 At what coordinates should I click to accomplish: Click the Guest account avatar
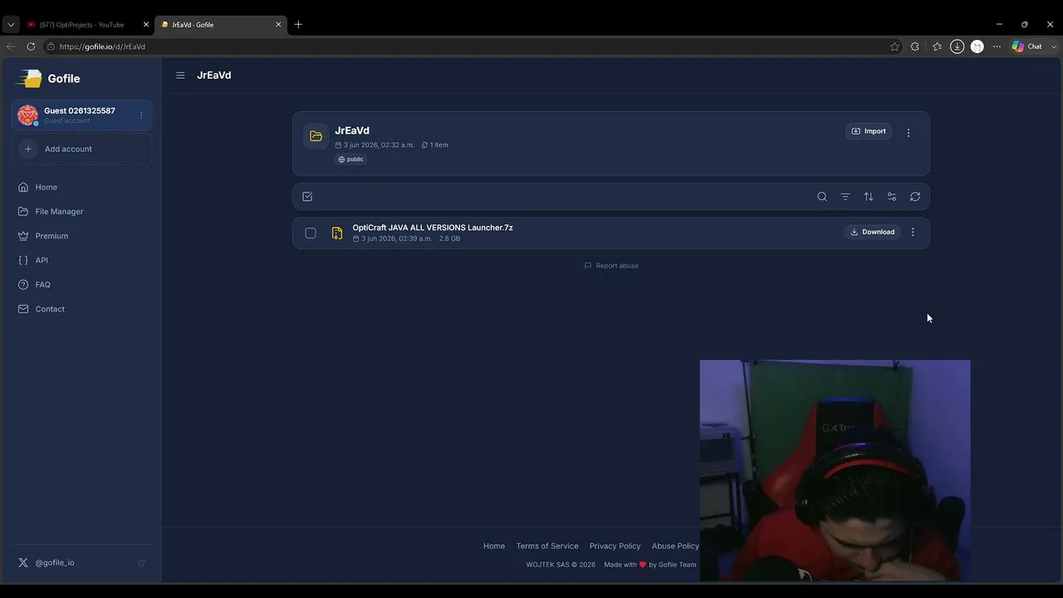(28, 115)
